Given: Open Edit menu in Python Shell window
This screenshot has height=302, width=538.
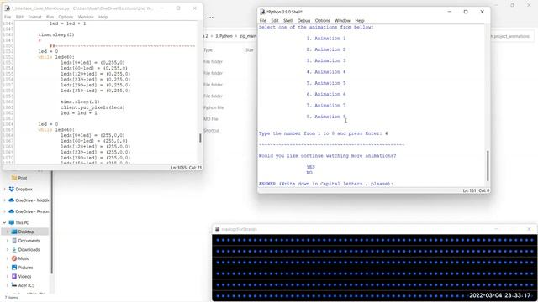Looking at the screenshot, I should tap(275, 21).
